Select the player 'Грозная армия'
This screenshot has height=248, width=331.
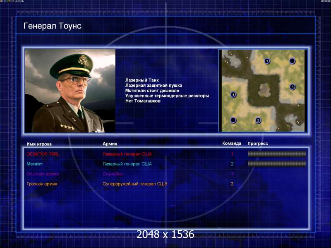pos(42,184)
